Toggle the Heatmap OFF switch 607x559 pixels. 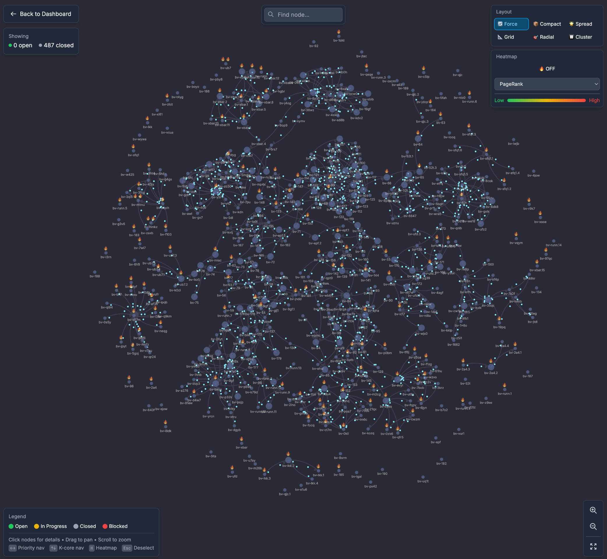click(x=547, y=69)
